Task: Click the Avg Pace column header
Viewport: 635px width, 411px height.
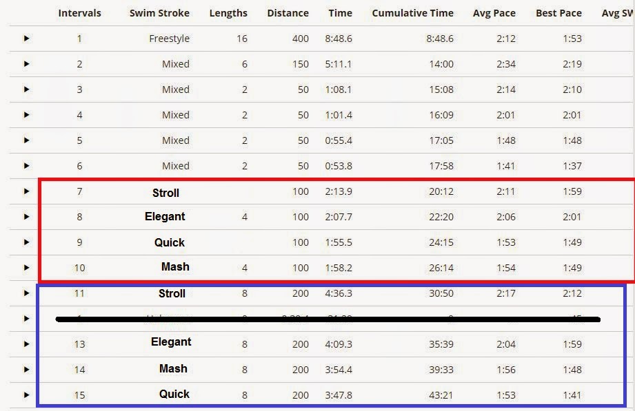Action: tap(494, 13)
